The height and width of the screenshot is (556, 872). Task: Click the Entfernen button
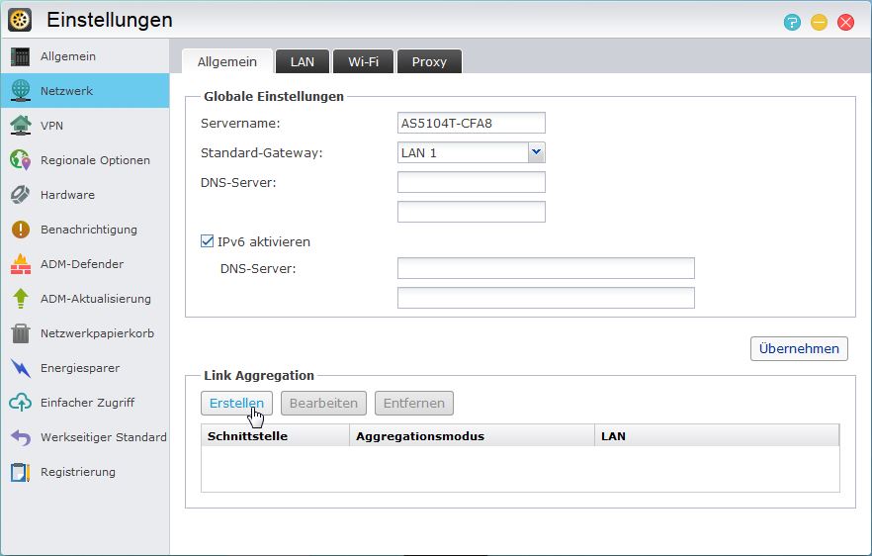[x=414, y=403]
